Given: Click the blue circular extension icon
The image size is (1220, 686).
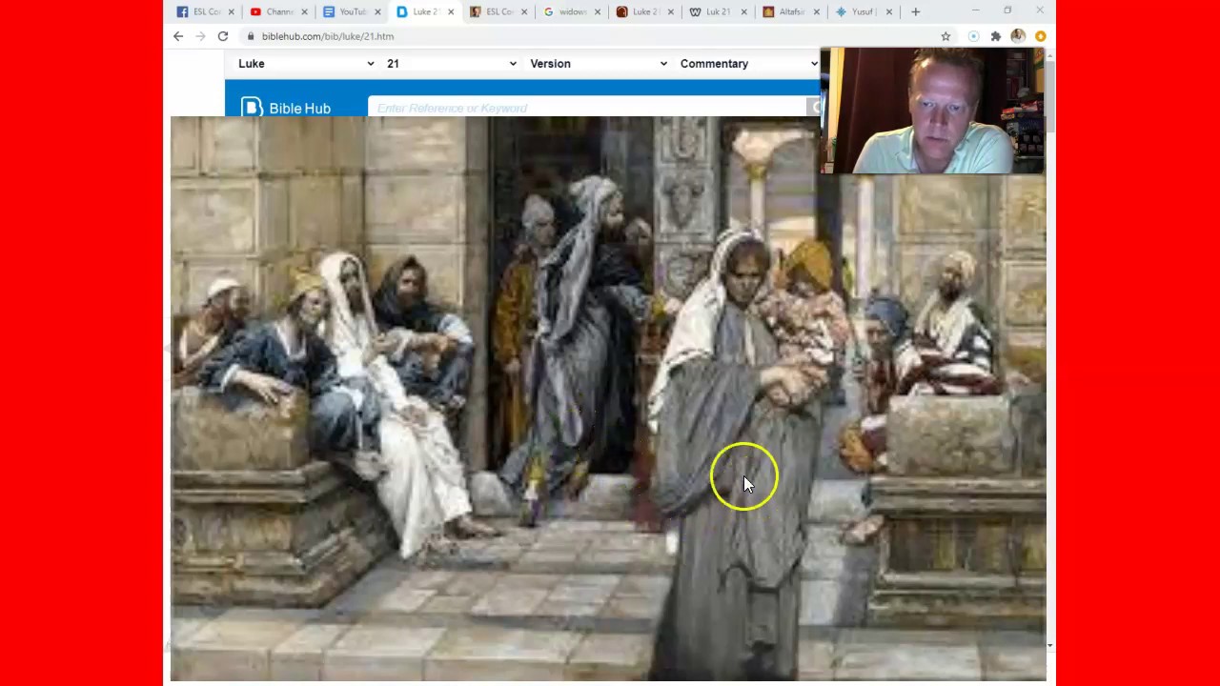Looking at the screenshot, I should 973,36.
